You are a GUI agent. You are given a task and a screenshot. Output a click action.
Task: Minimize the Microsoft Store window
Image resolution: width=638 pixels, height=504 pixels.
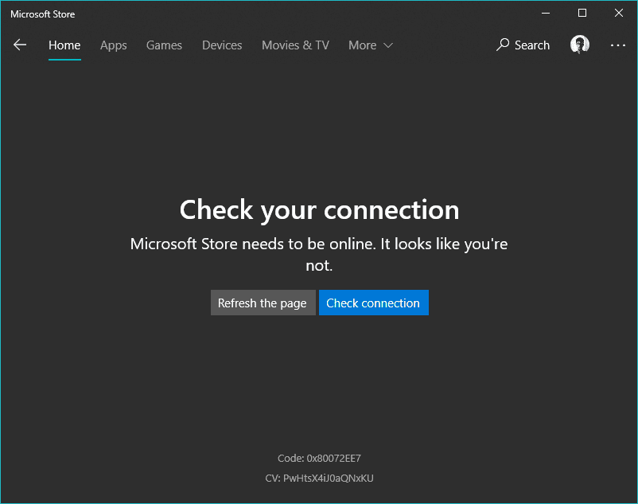546,13
